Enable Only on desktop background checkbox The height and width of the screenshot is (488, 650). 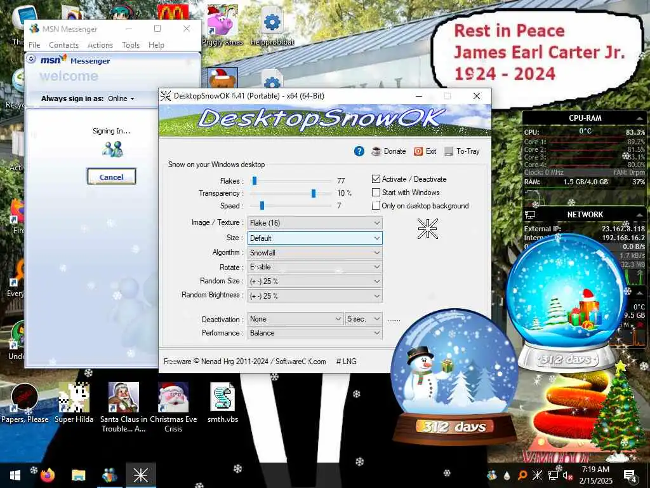(x=376, y=206)
